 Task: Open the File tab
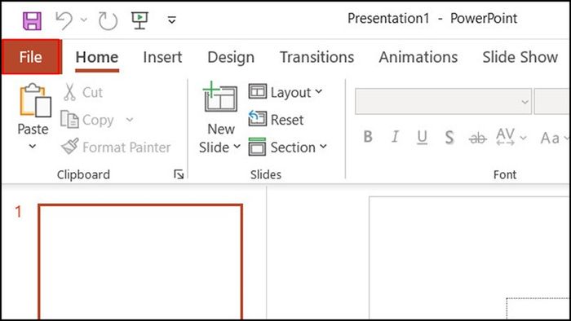click(31, 57)
